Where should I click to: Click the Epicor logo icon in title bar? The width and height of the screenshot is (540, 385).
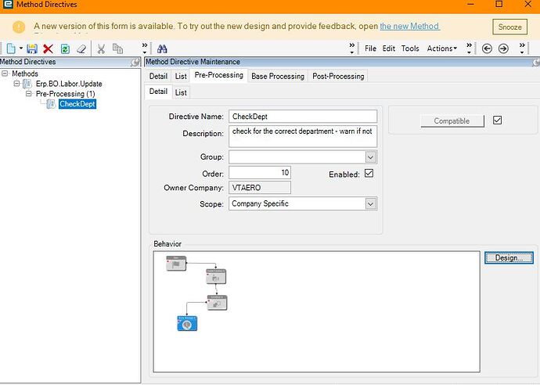pyautogui.click(x=8, y=5)
